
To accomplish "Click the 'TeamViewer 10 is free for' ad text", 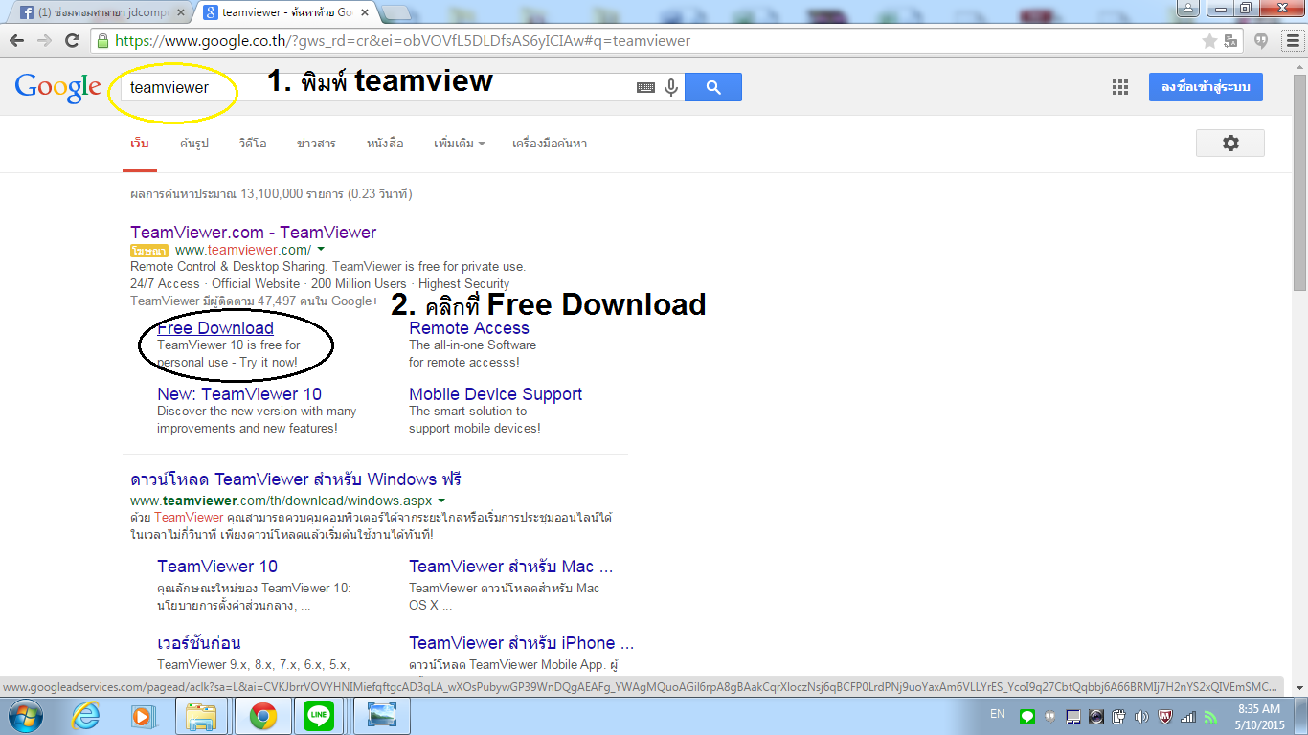I will pyautogui.click(x=229, y=345).
